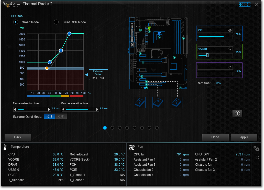Click CPU fan speed 761 rpm
Viewport: 264px width, 190px height.
(x=182, y=154)
